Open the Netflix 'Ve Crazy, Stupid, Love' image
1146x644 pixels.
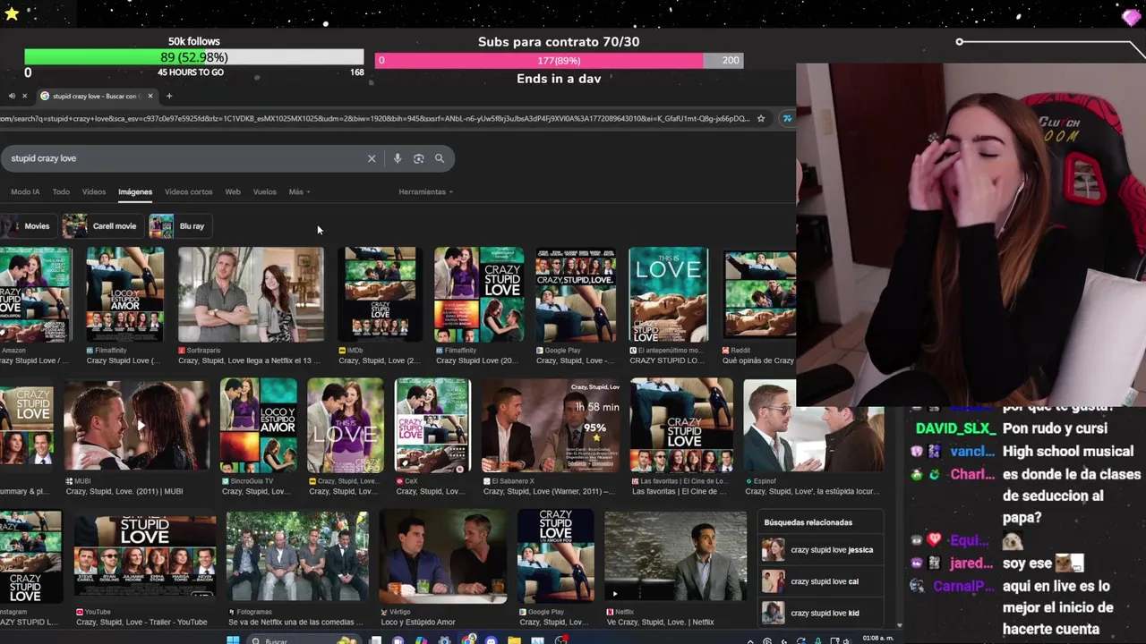[x=676, y=555]
